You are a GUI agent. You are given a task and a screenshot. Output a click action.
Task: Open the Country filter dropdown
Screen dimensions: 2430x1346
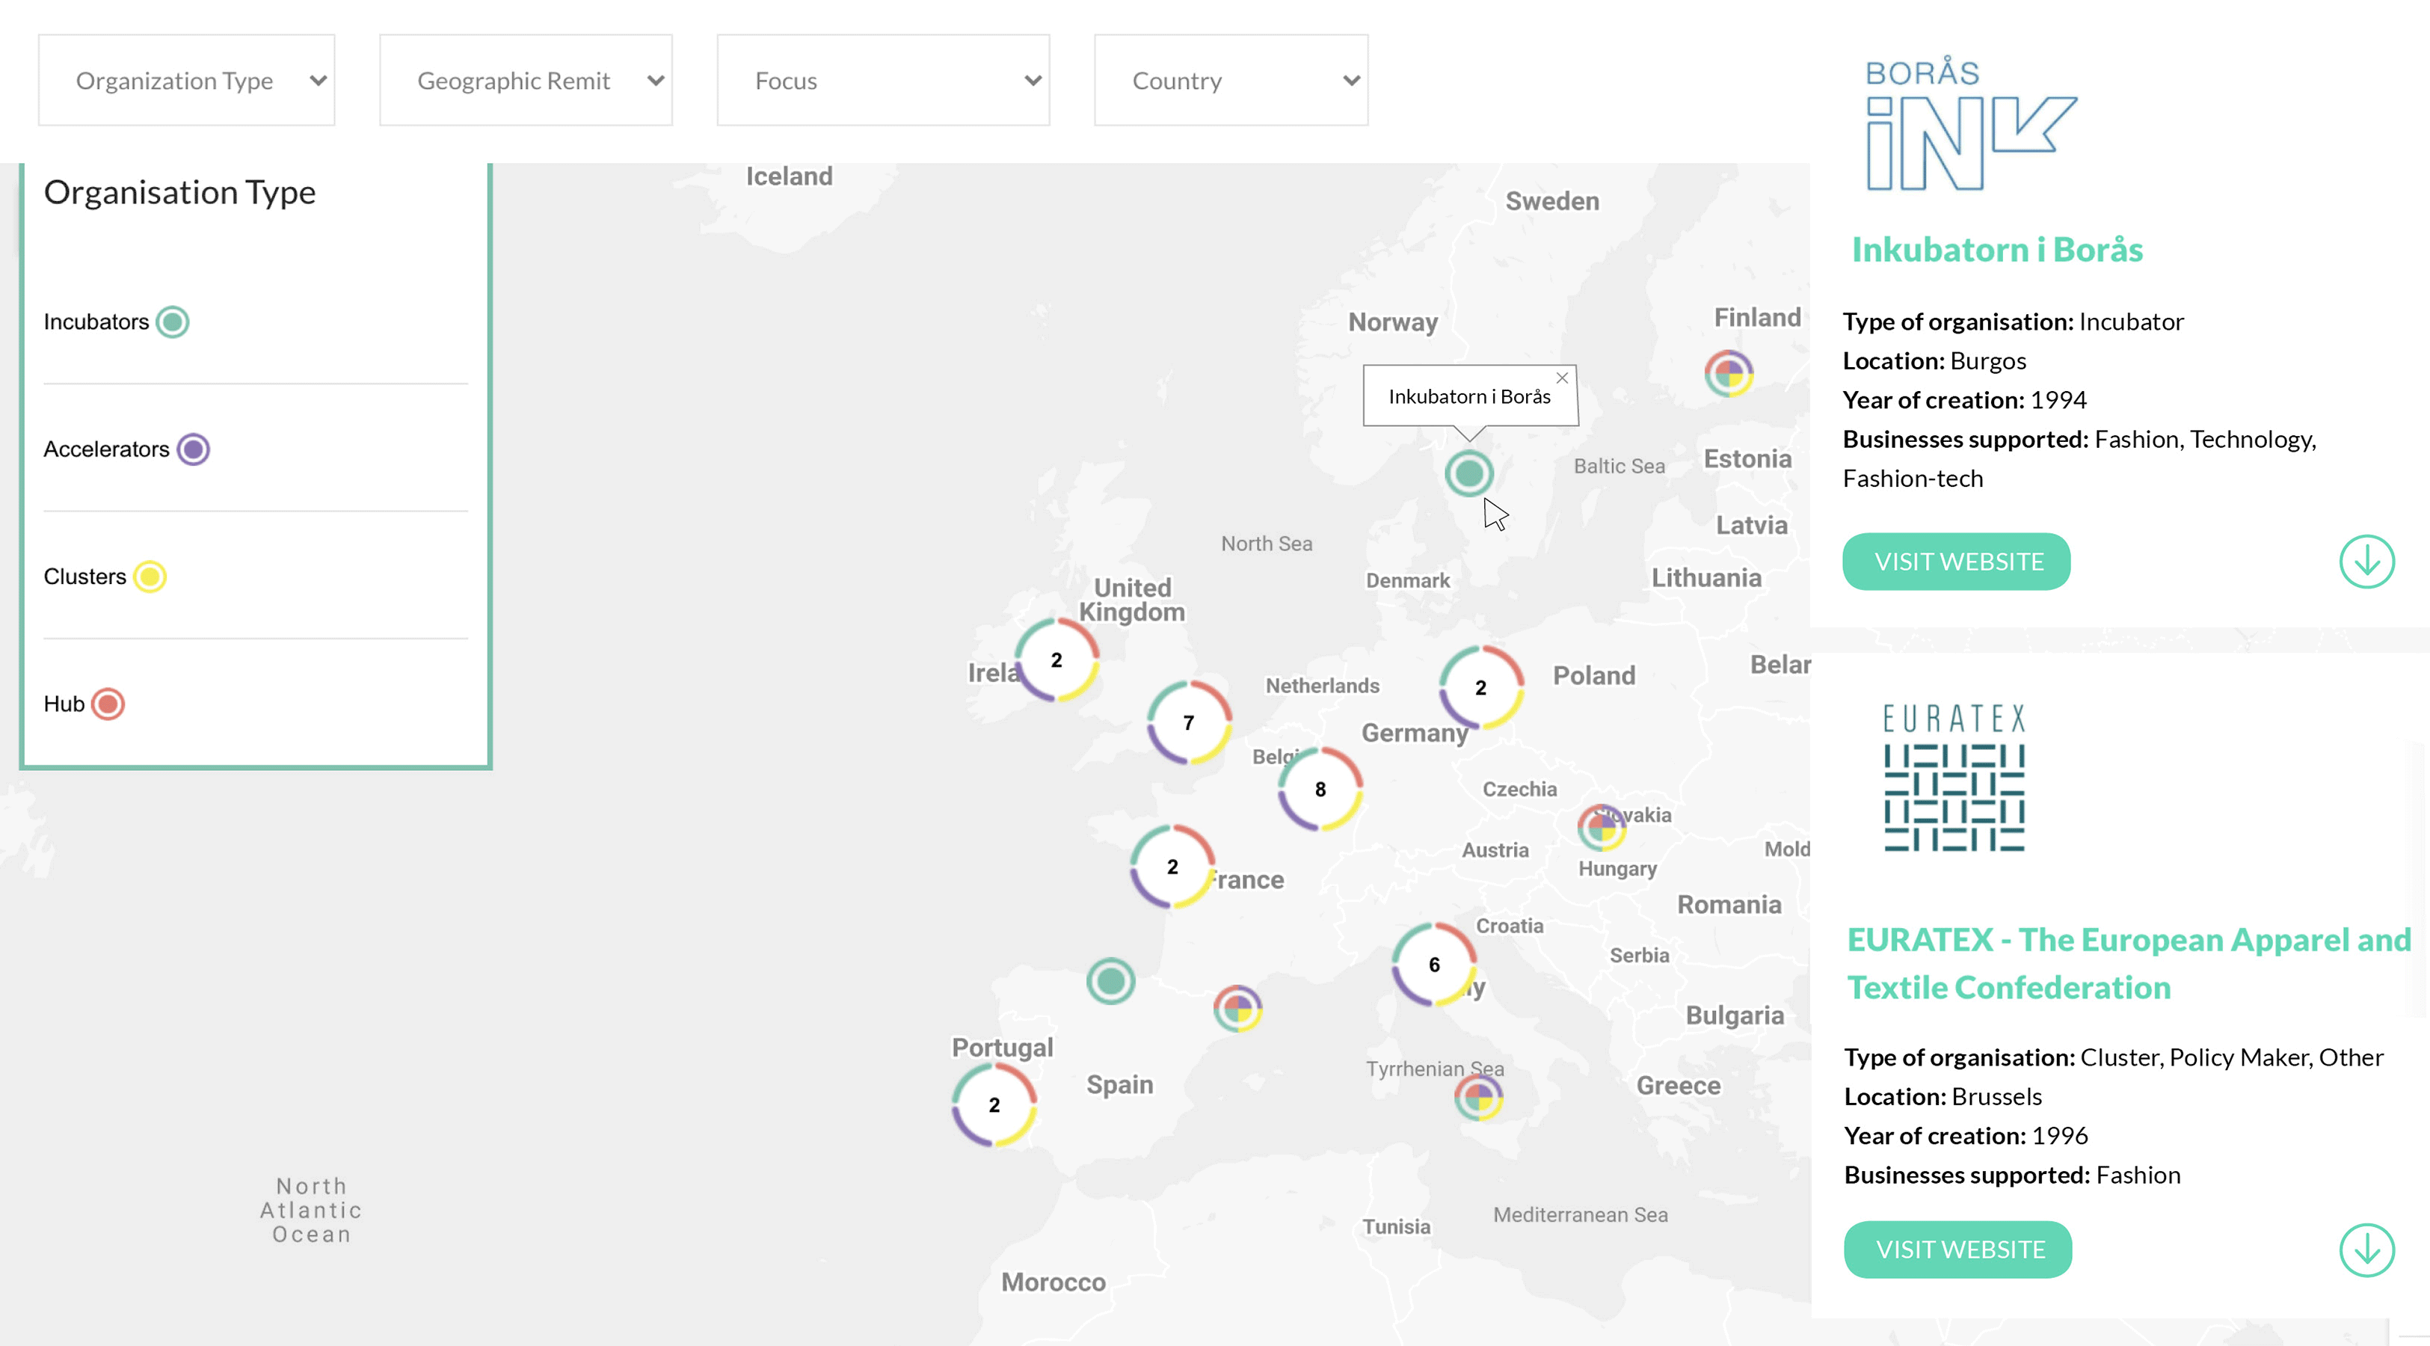click(1230, 81)
